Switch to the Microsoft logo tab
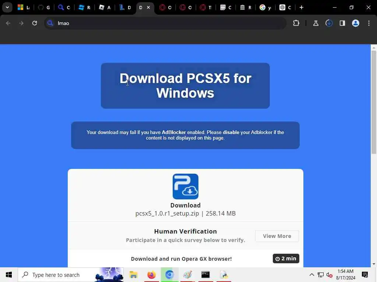Screen dimensions: 377x282 23,7
